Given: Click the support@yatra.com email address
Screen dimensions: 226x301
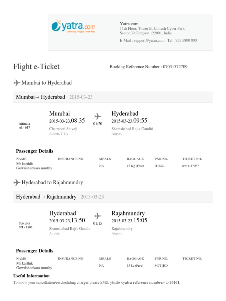Looking at the screenshot, I should point(149,41).
